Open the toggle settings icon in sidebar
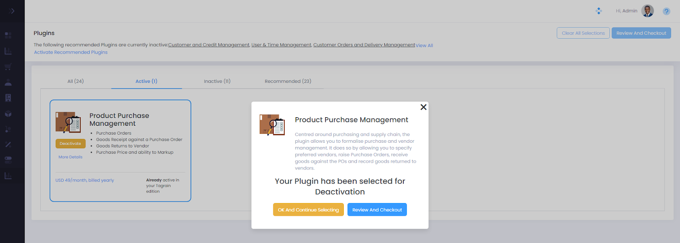This screenshot has width=680, height=243. point(8,160)
